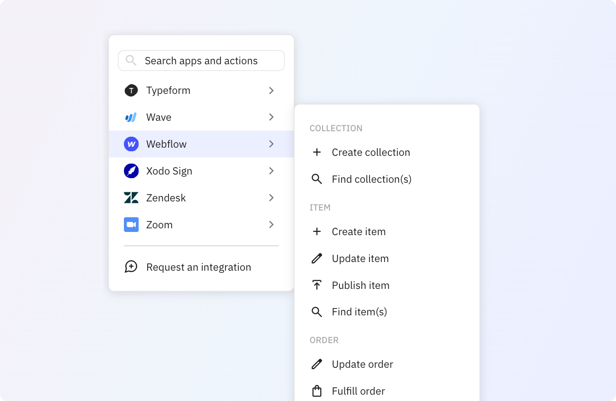This screenshot has width=616, height=401.
Task: Click the shopping bag icon beside Fulfill order
Action: click(x=317, y=391)
